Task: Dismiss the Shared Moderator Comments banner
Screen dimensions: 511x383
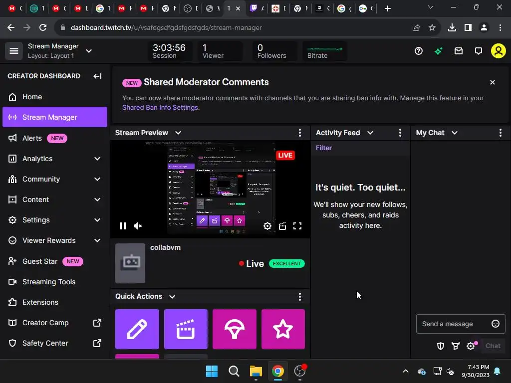Action: click(493, 82)
